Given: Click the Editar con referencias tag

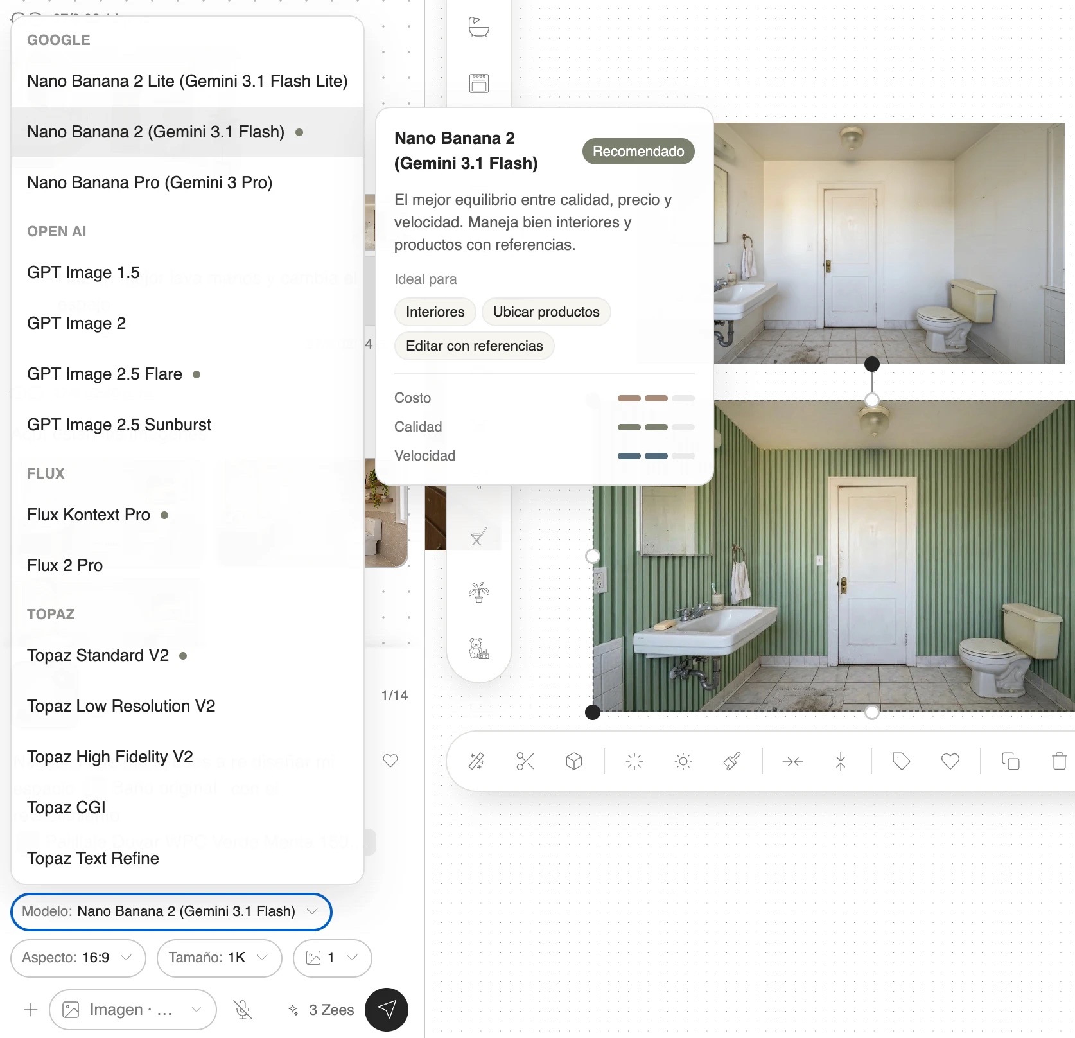Looking at the screenshot, I should pos(474,346).
